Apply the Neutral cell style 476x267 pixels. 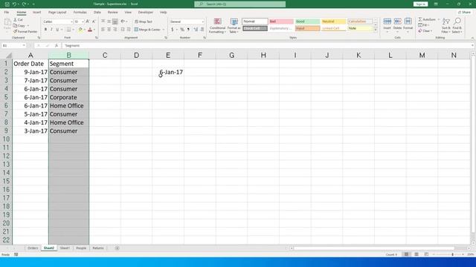pos(334,22)
